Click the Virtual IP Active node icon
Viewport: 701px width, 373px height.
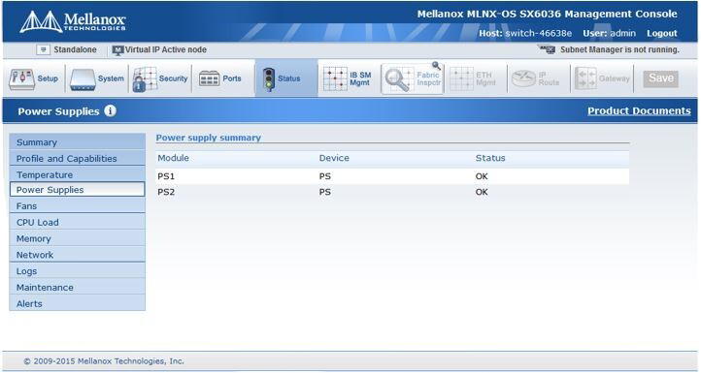117,50
